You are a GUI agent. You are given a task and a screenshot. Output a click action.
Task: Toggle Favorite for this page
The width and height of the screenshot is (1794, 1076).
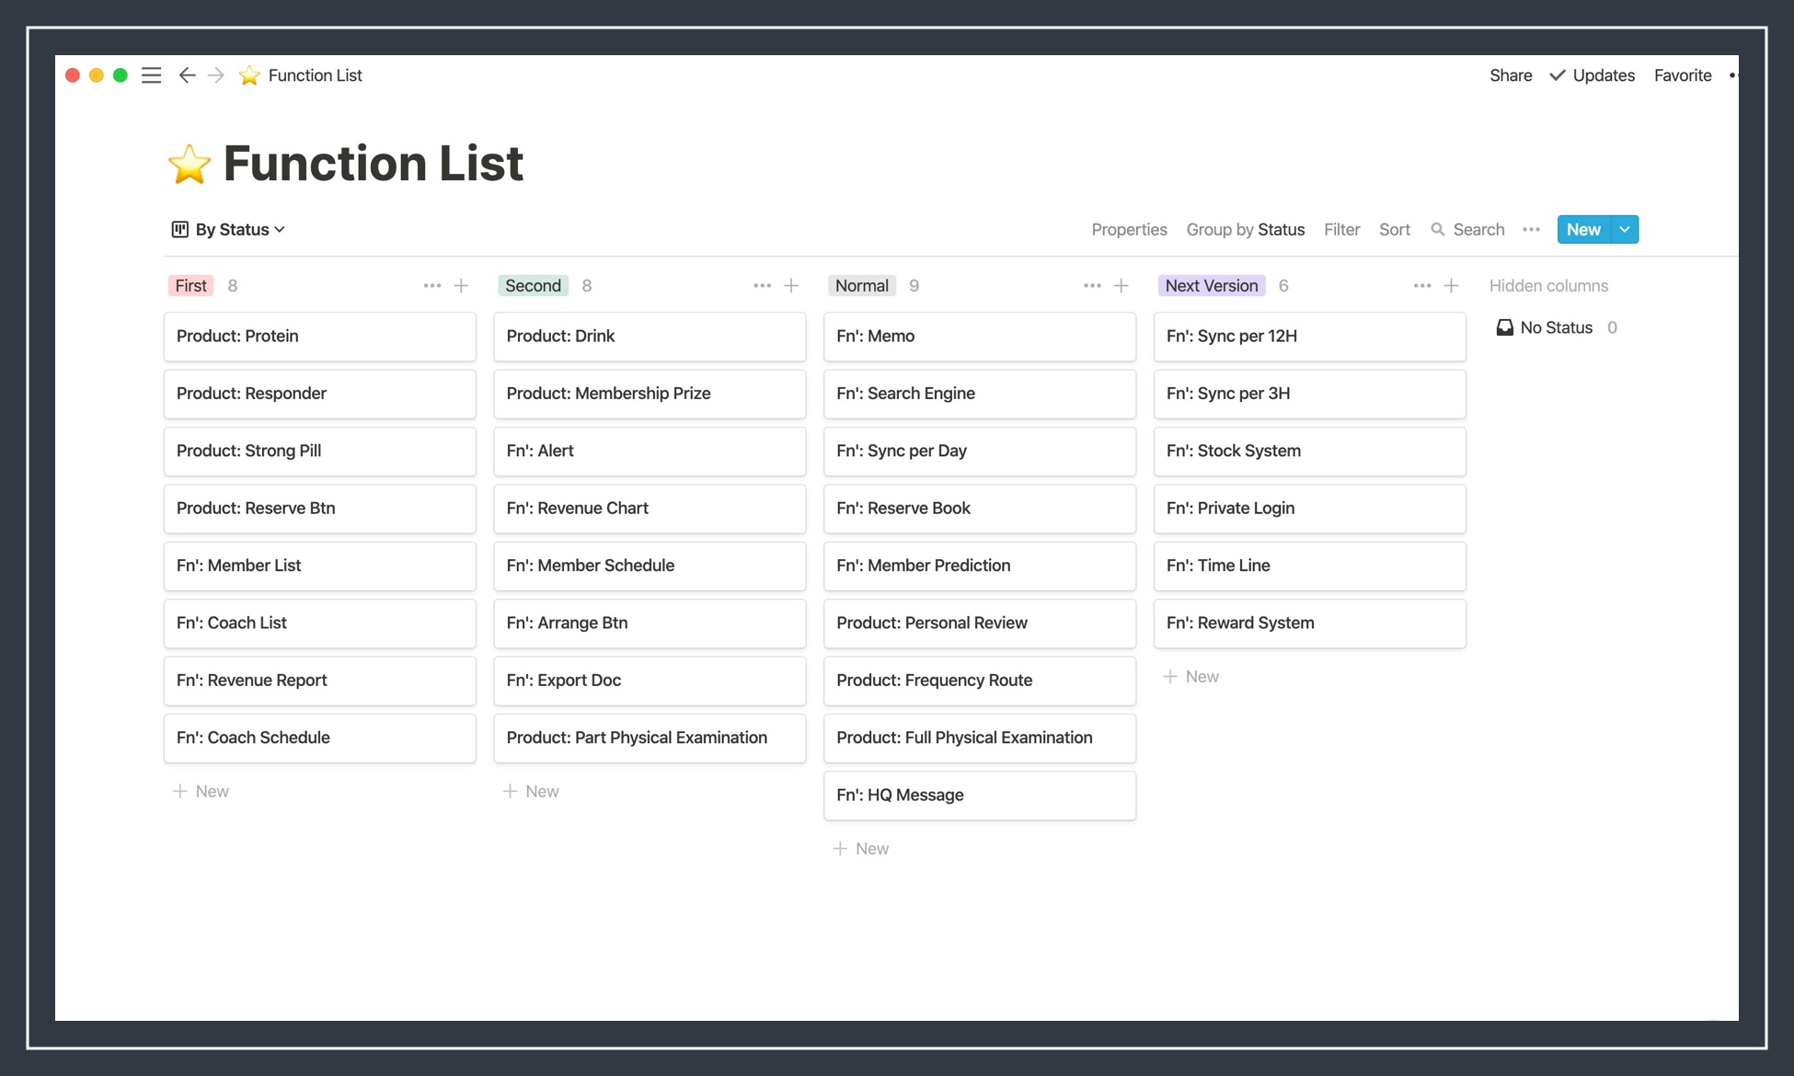point(1682,75)
